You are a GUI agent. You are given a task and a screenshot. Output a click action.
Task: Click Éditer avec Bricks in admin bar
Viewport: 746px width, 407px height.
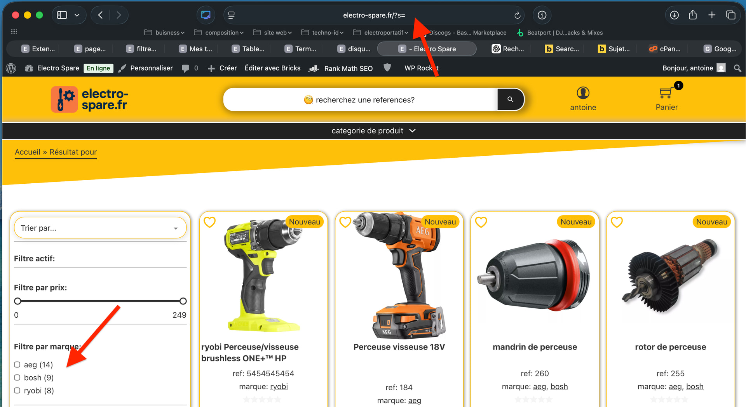(x=272, y=68)
